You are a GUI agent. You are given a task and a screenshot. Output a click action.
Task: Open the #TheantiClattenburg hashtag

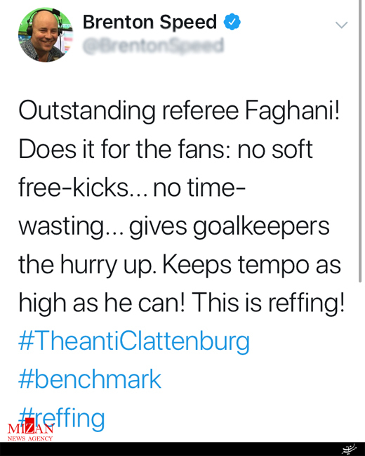(134, 341)
